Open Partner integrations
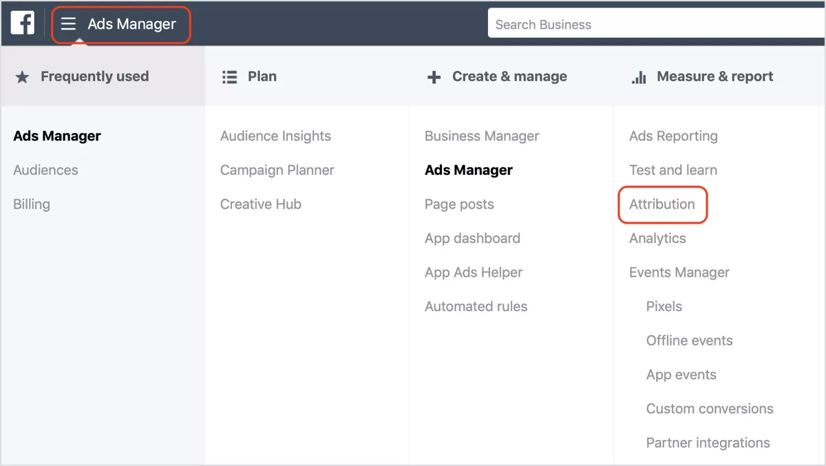826x466 pixels. click(708, 443)
